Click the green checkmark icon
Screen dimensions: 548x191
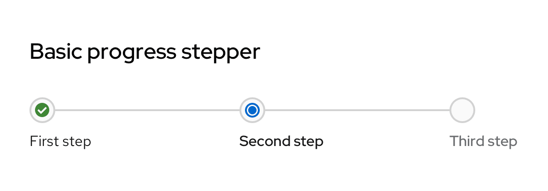(42, 110)
